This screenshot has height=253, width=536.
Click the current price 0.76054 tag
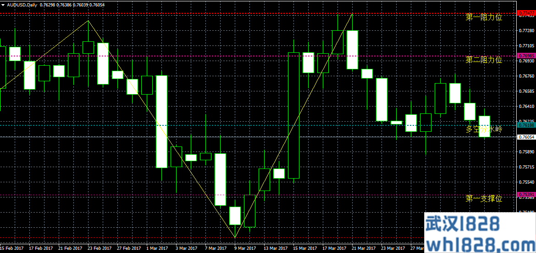point(526,137)
